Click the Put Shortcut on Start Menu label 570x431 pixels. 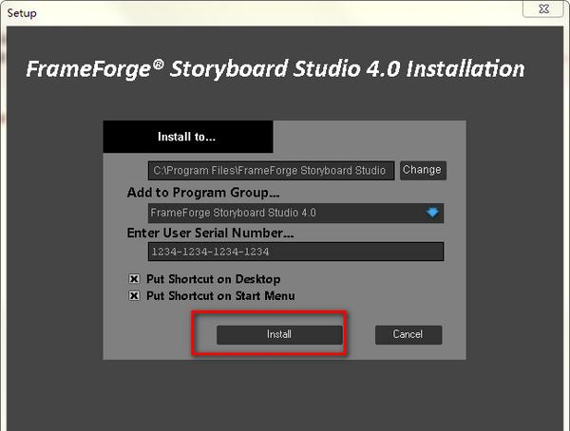coord(220,296)
